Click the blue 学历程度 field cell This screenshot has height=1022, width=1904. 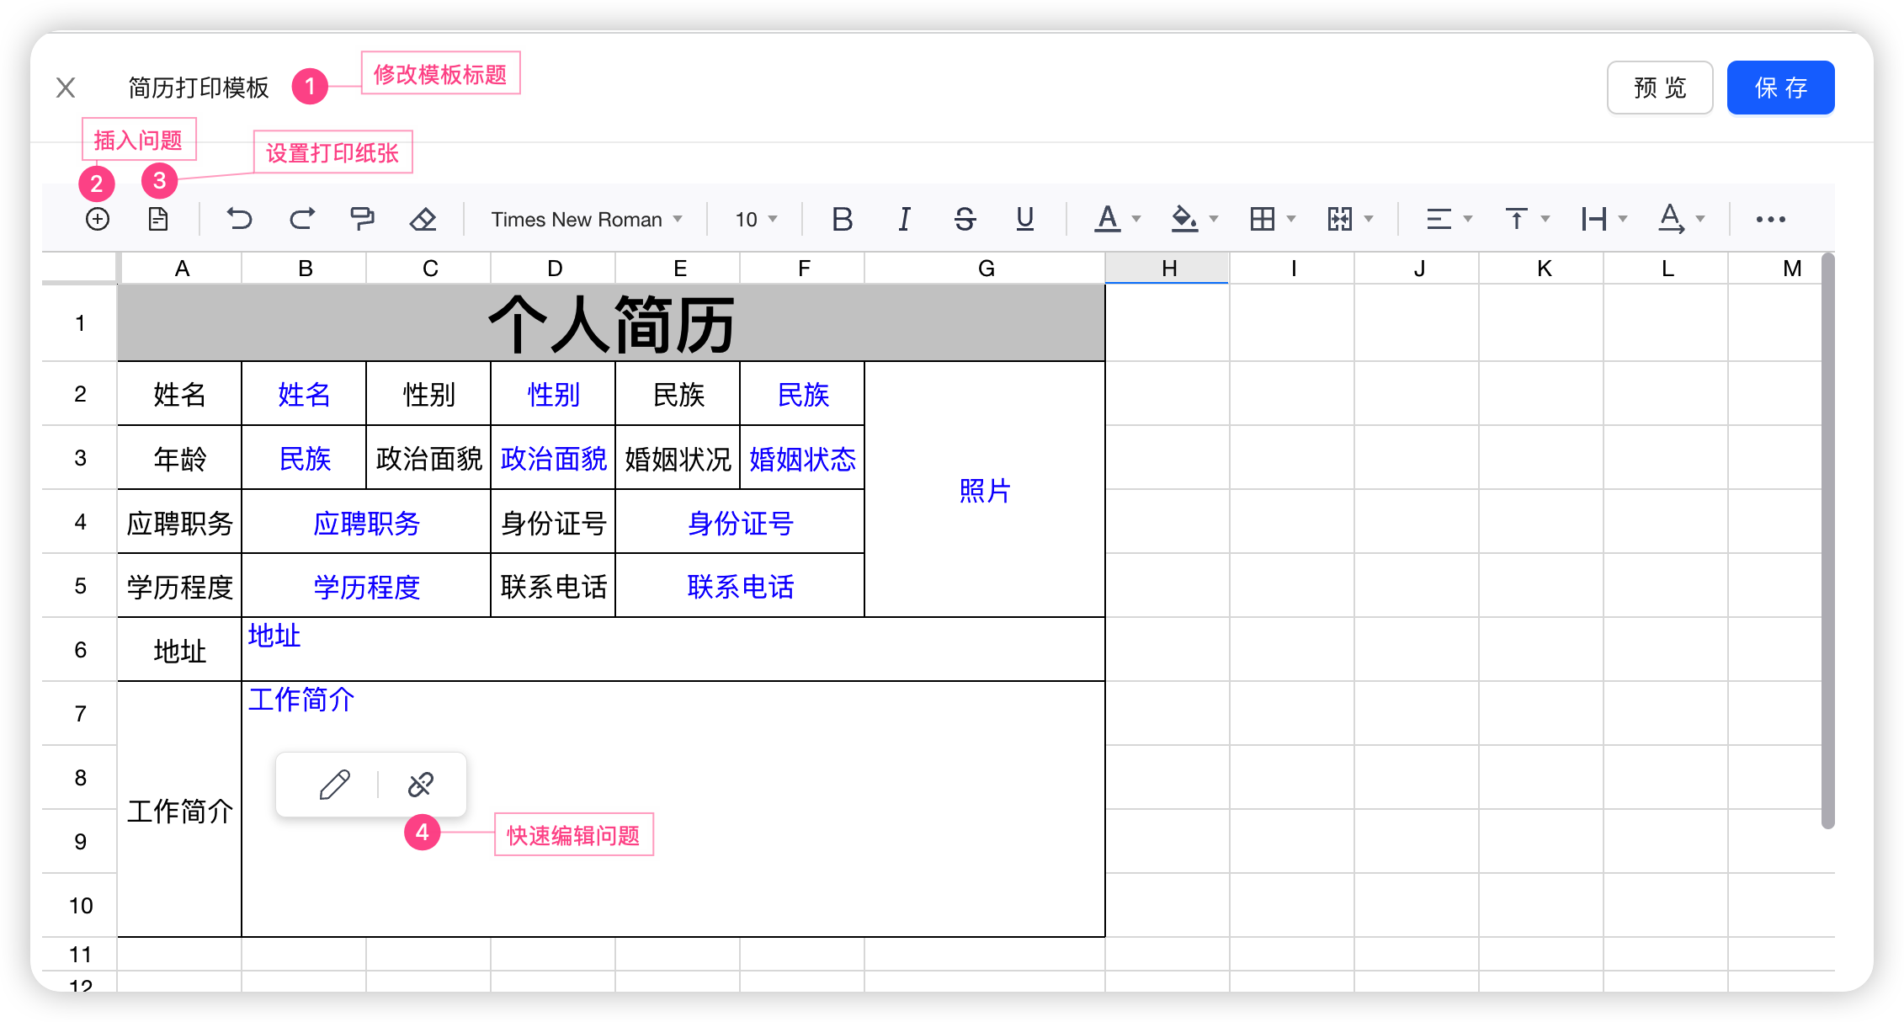366,586
